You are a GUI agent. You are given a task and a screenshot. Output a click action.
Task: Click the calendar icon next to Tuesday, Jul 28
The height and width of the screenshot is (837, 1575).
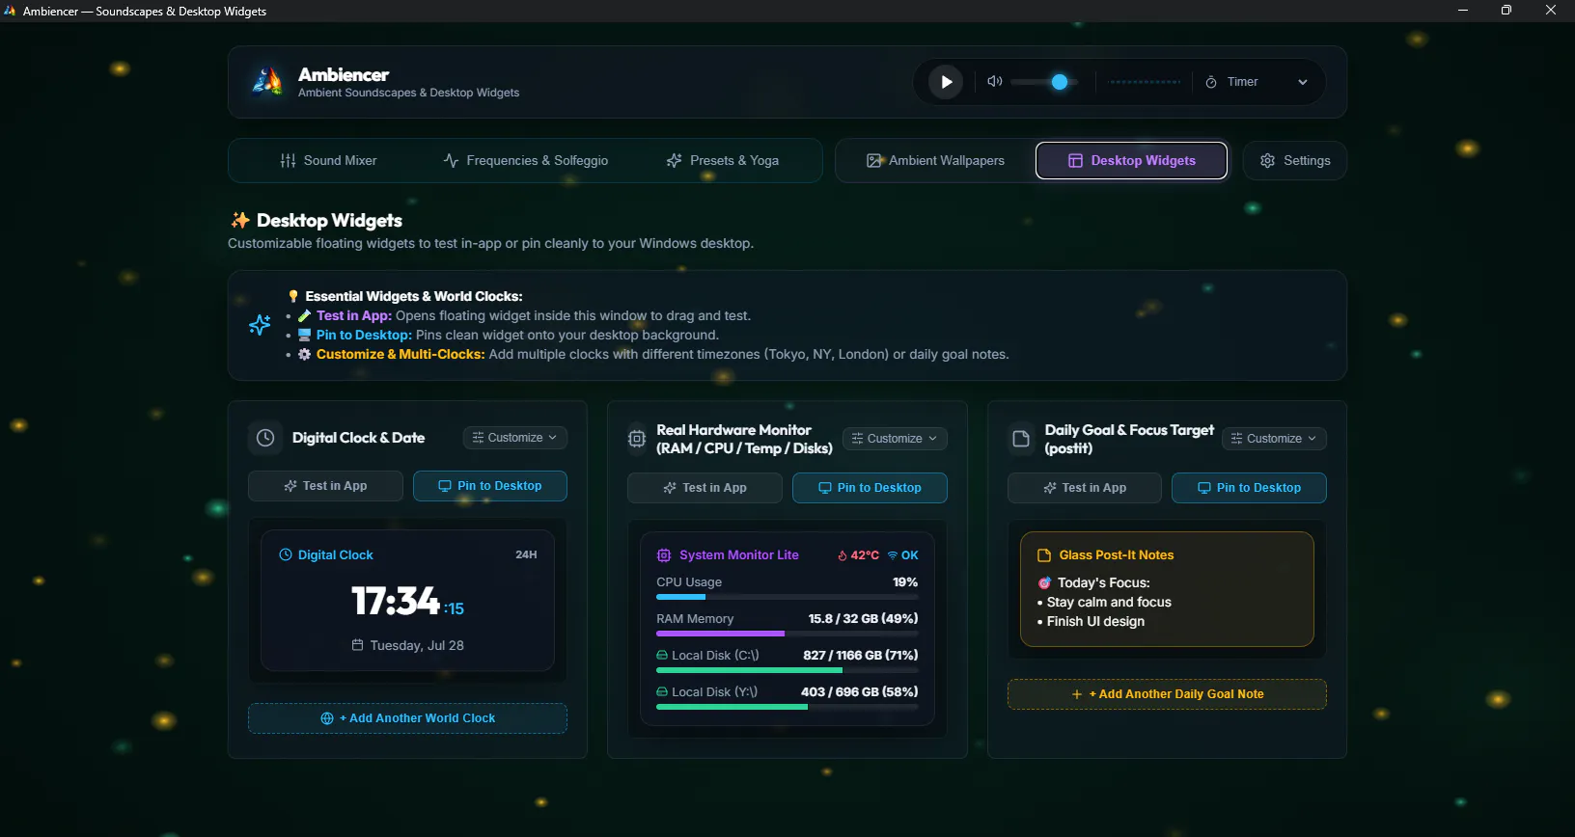tap(358, 645)
